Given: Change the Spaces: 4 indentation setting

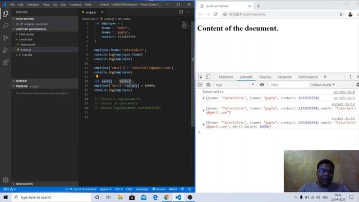Looking at the screenshot, I should click(x=105, y=189).
